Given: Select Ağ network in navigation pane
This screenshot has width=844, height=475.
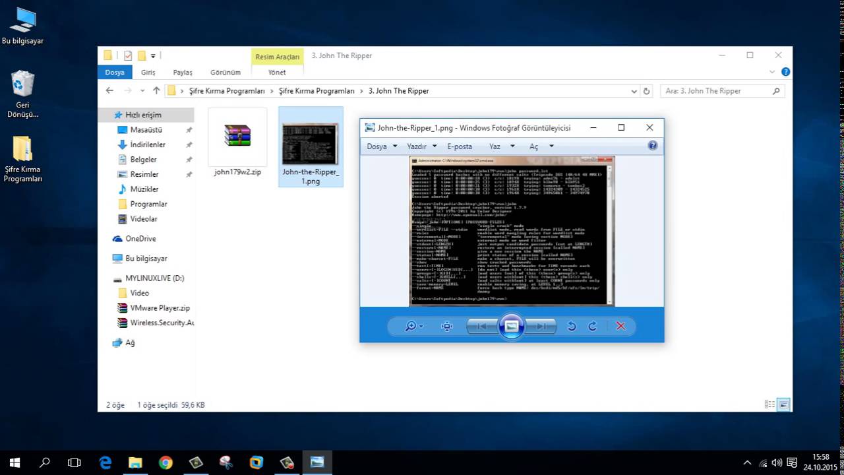Looking at the screenshot, I should [x=130, y=343].
